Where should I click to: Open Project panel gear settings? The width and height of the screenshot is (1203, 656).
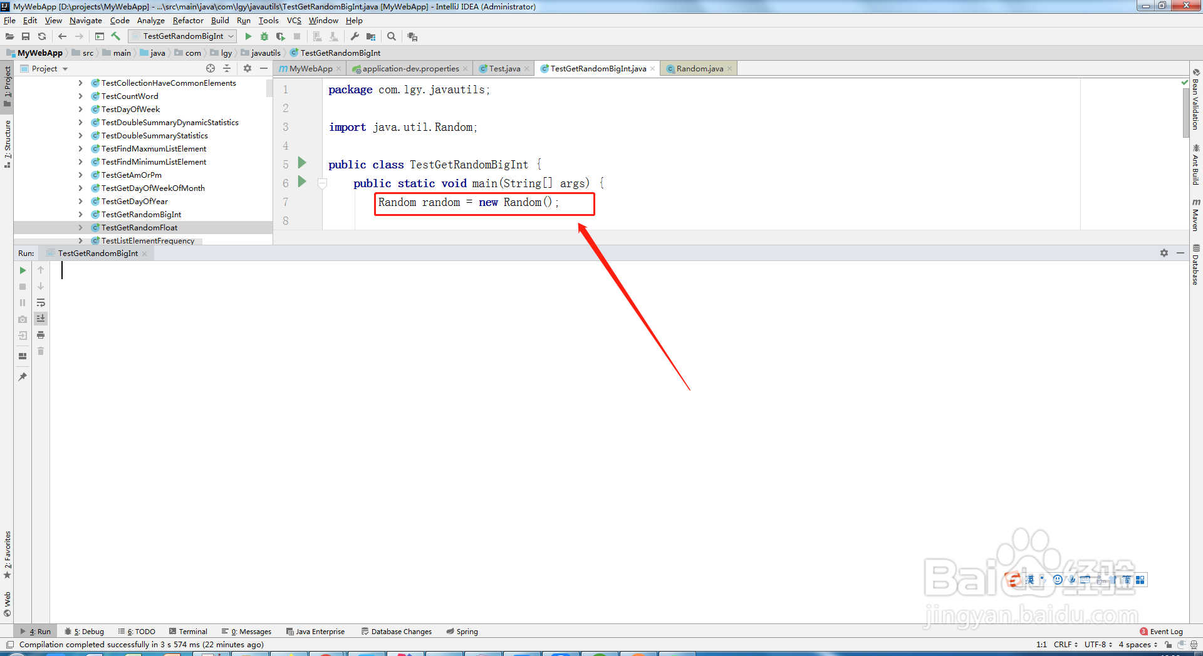pyautogui.click(x=247, y=68)
